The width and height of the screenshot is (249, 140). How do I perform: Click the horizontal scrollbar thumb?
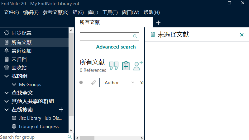click(x=87, y=138)
